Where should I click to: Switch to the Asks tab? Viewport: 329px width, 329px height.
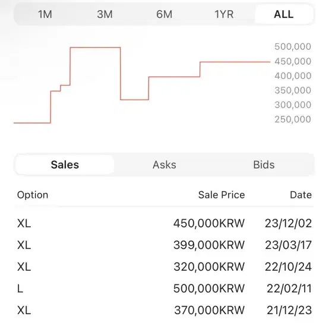point(164,164)
